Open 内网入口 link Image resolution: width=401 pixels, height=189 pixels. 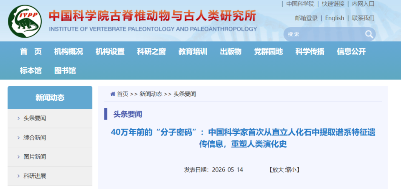363,4
